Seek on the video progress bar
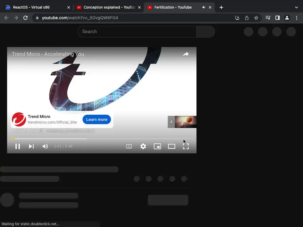The width and height of the screenshot is (303, 227). click(x=102, y=139)
